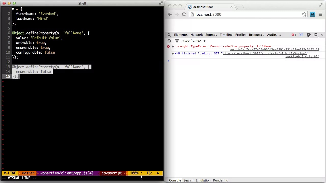This screenshot has height=183, width=326.
Task: Toggle the console filter funnel
Action: [x=177, y=41]
